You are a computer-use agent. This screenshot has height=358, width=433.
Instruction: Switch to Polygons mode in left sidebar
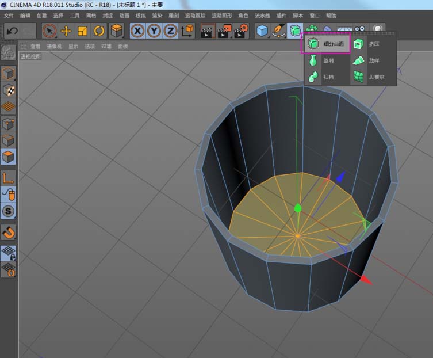click(9, 157)
